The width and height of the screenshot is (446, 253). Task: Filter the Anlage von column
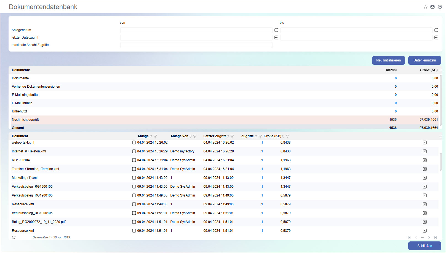coord(195,136)
